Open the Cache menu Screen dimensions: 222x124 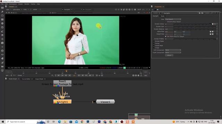click(x=33, y=4)
